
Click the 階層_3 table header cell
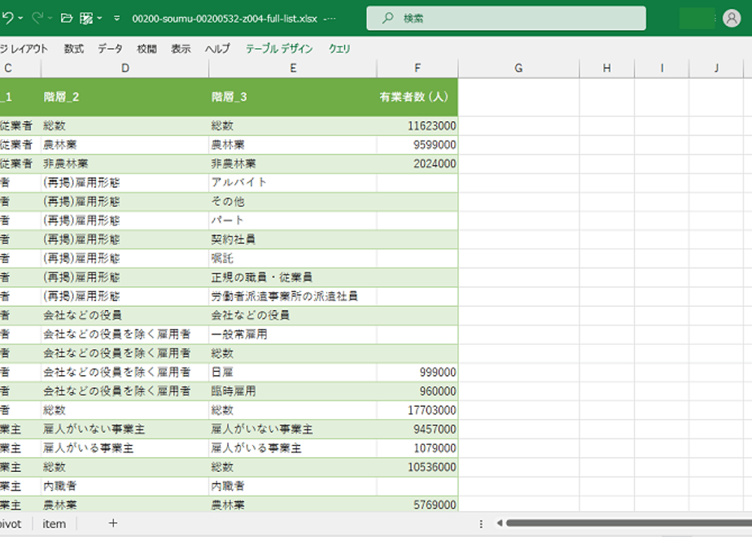[293, 97]
